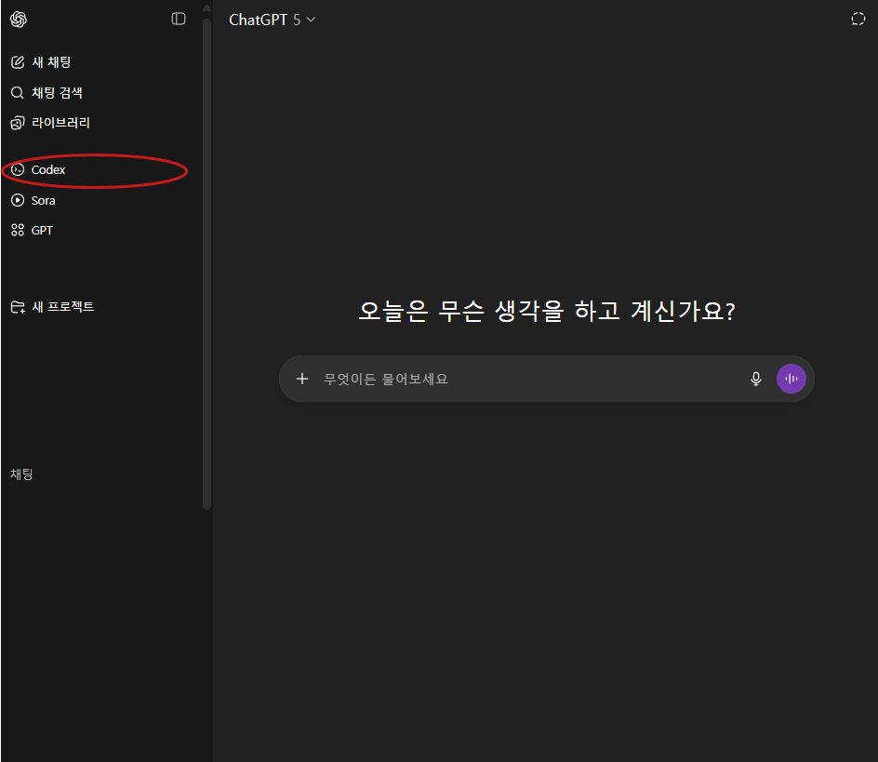The height and width of the screenshot is (762, 878).
Task: Collapse the sidebar with the panel toggle
Action: point(179,19)
